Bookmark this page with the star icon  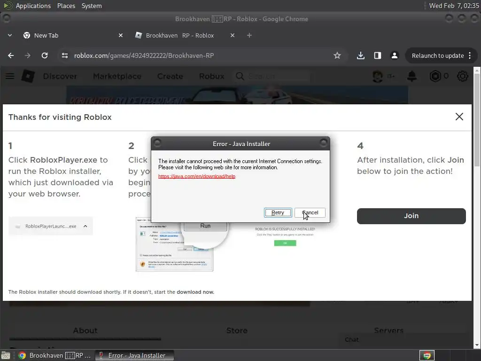[337, 55]
